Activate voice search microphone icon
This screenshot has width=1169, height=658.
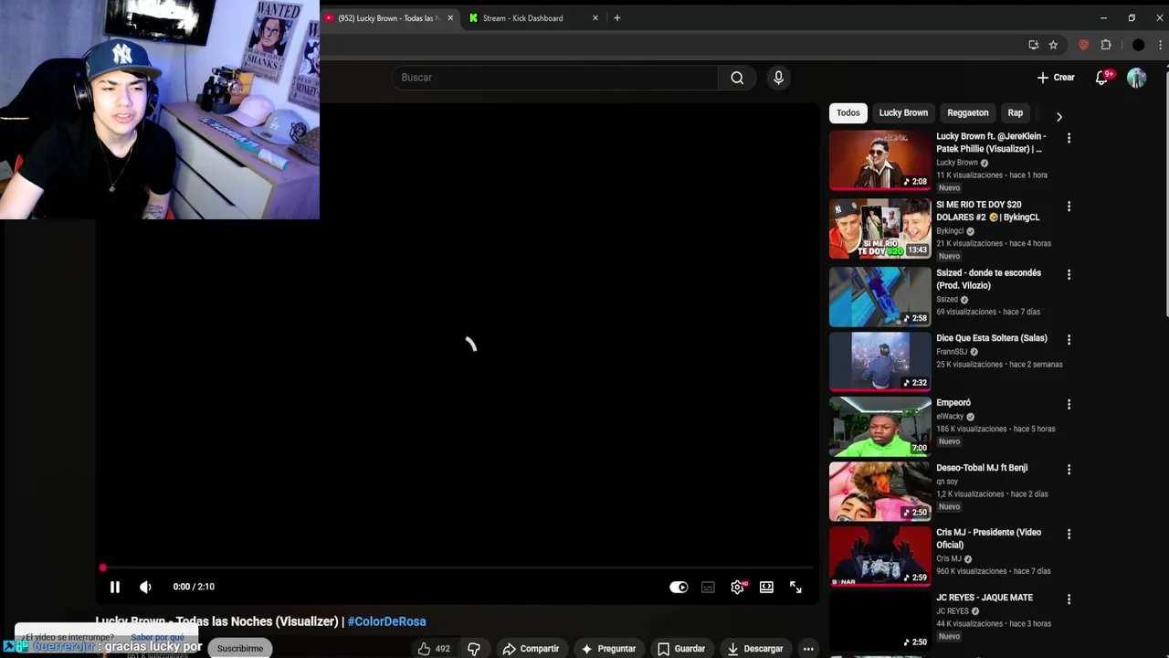point(778,78)
